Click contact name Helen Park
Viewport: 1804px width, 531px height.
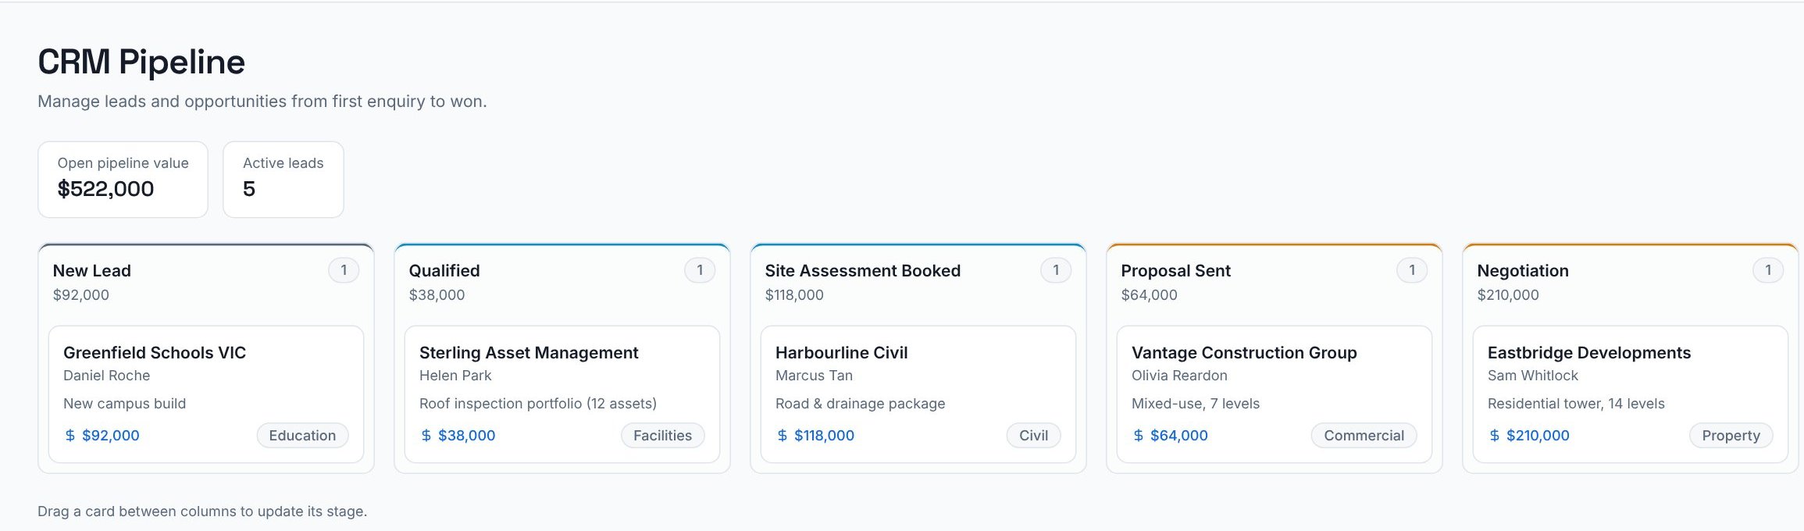(x=455, y=376)
